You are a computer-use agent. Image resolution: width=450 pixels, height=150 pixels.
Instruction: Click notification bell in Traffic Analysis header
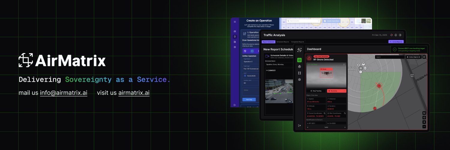point(391,35)
